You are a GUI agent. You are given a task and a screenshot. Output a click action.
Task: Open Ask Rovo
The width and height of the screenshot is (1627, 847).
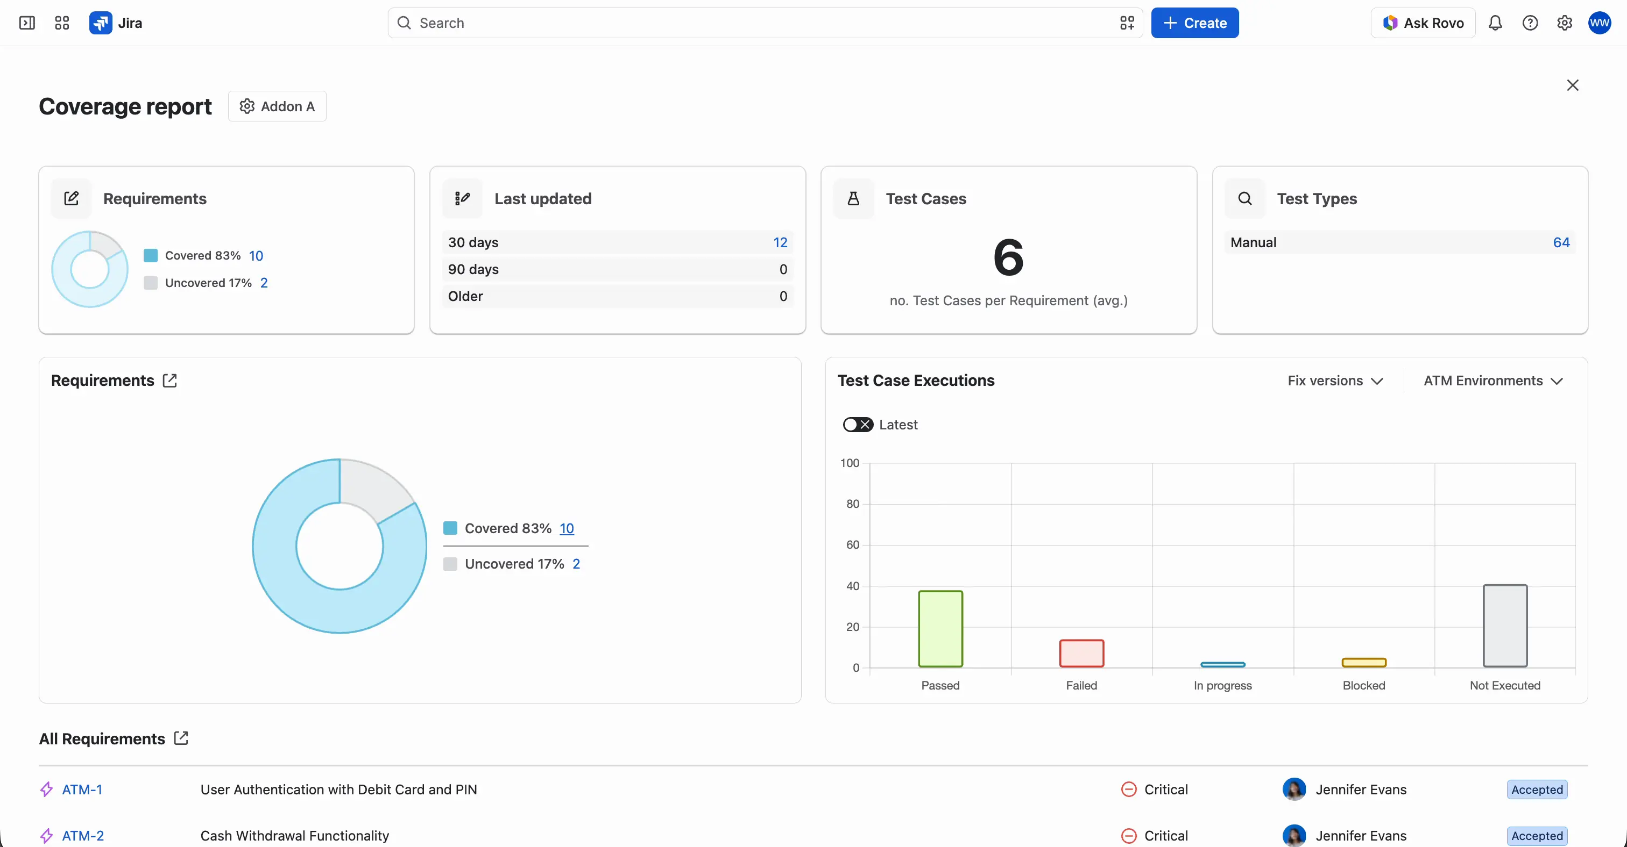coord(1423,23)
